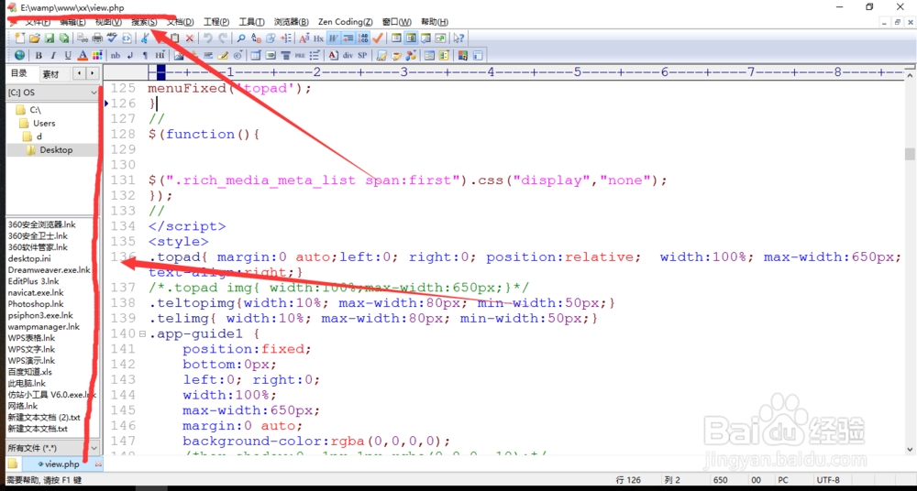Open the browser preview globe icon

click(20, 56)
